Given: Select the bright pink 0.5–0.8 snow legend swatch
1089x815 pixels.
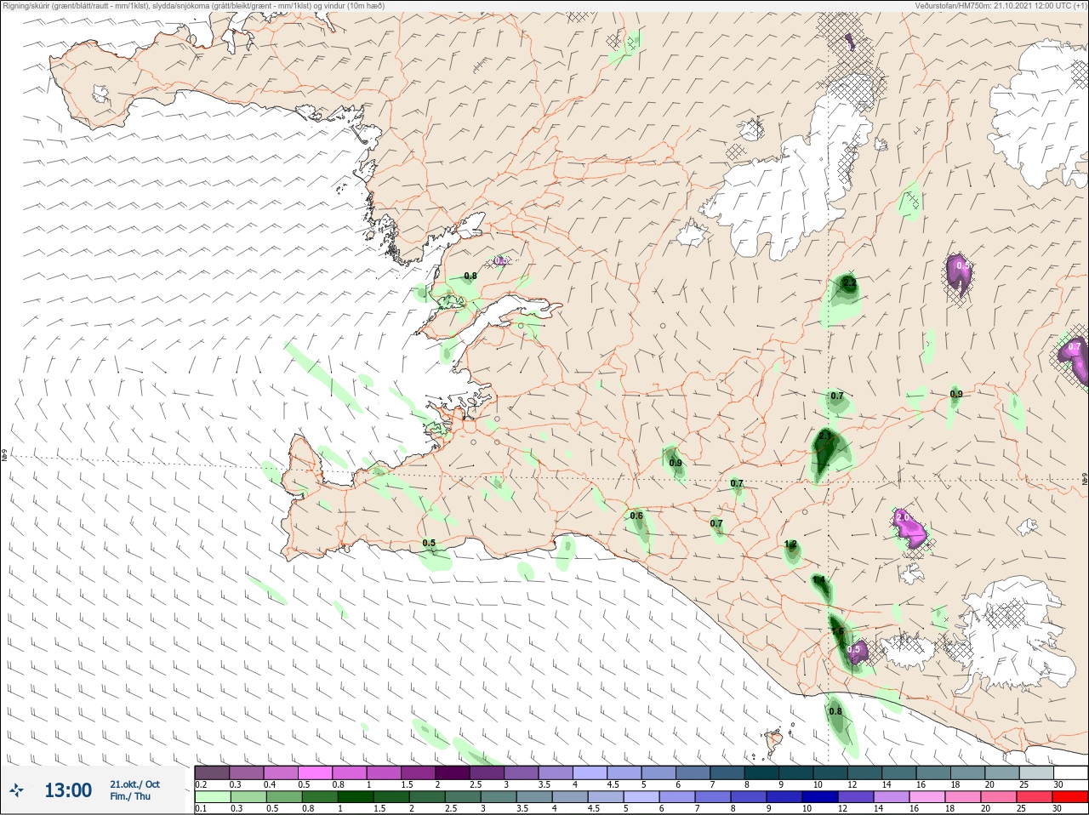Looking at the screenshot, I should pos(315,772).
